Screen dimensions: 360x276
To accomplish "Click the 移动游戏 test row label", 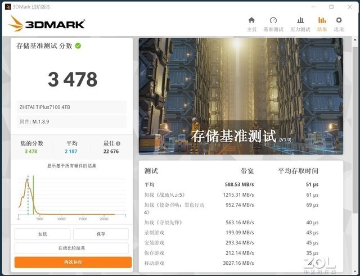I will pos(154,263).
